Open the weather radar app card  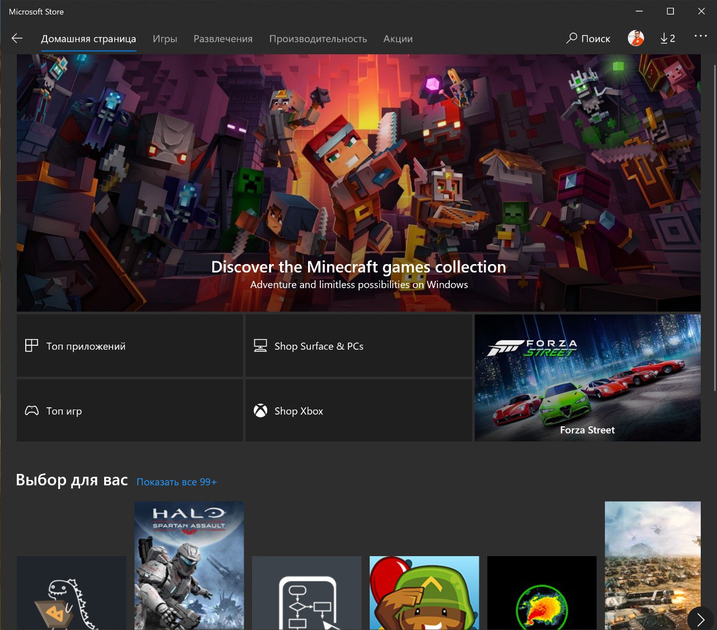coord(542,593)
